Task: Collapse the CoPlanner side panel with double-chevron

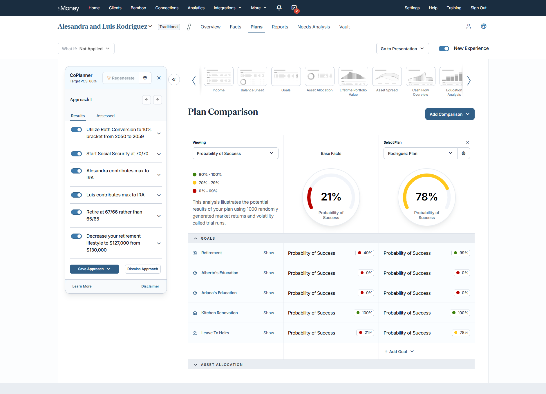Action: coord(174,79)
